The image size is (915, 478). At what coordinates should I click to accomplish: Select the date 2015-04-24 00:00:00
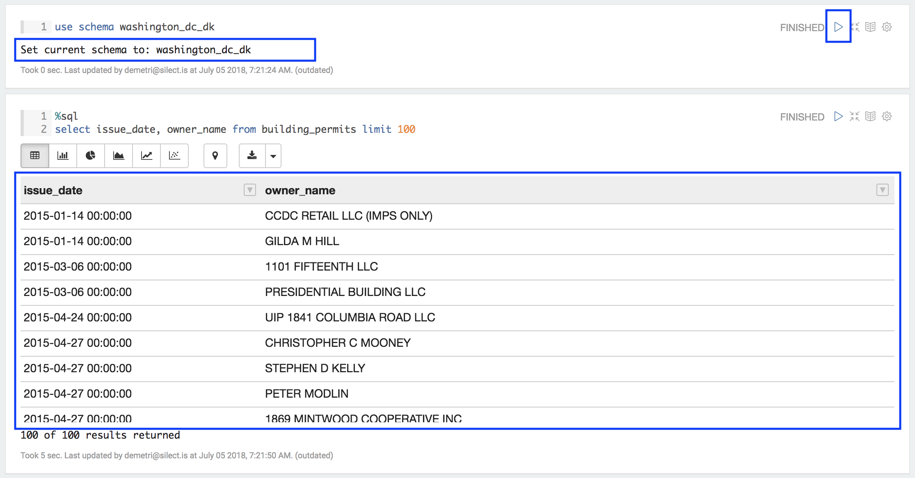coord(141,318)
